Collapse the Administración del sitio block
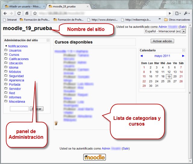This screenshot has width=193, height=164. click(48, 40)
